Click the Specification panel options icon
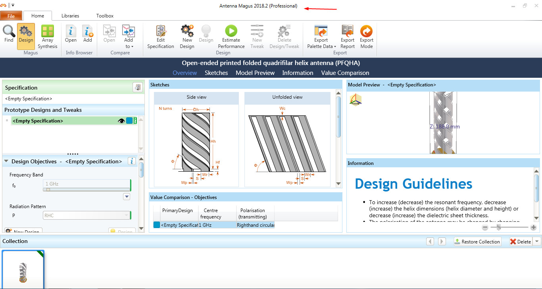The image size is (542, 289). [x=137, y=88]
